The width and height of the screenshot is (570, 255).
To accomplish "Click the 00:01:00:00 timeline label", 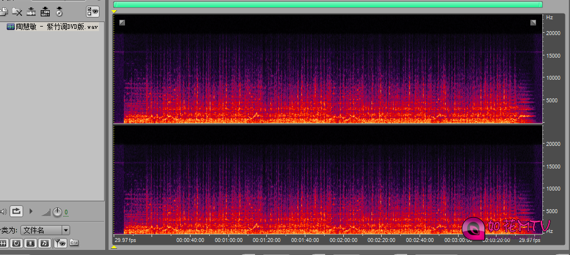I will click(x=228, y=240).
